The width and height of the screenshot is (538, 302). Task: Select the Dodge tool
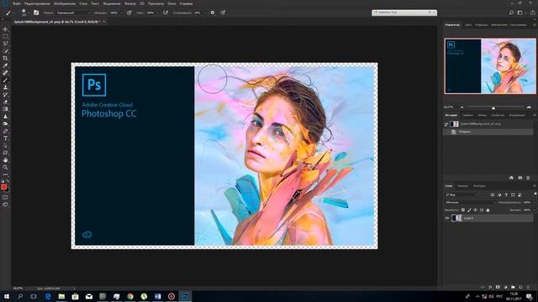pos(5,123)
